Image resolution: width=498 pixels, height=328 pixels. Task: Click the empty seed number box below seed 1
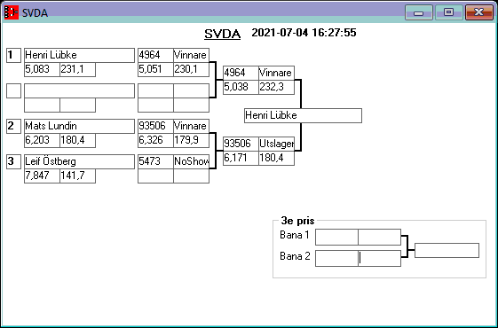point(13,90)
